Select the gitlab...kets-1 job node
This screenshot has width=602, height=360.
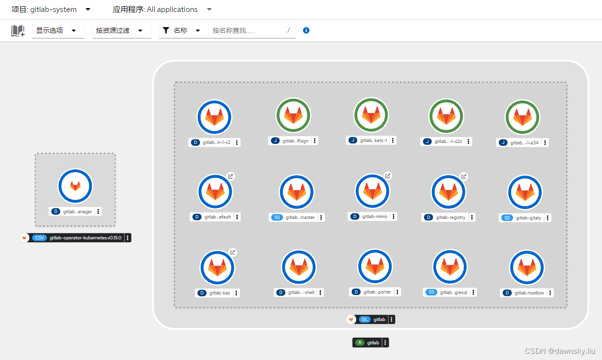(371, 114)
